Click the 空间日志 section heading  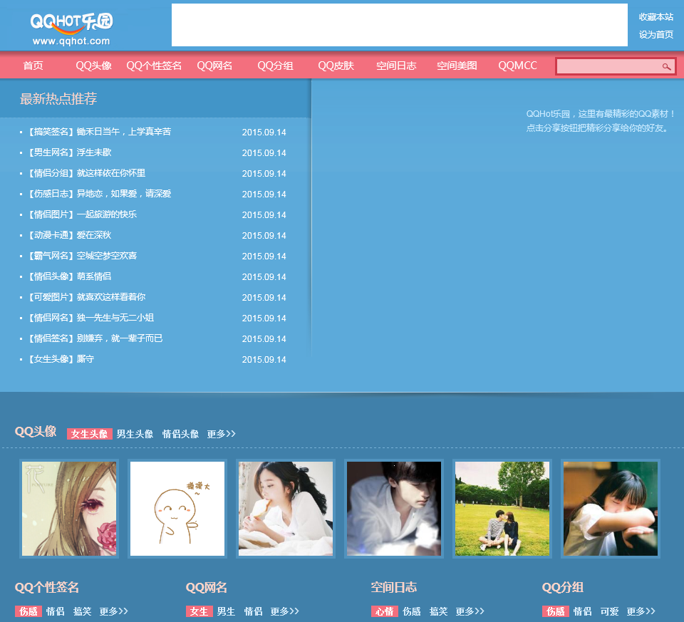[x=394, y=588]
